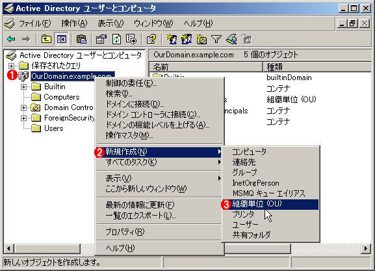Click the Up one level folder icon
Image resolution: width=375 pixels, height=271 pixels.
[46, 39]
